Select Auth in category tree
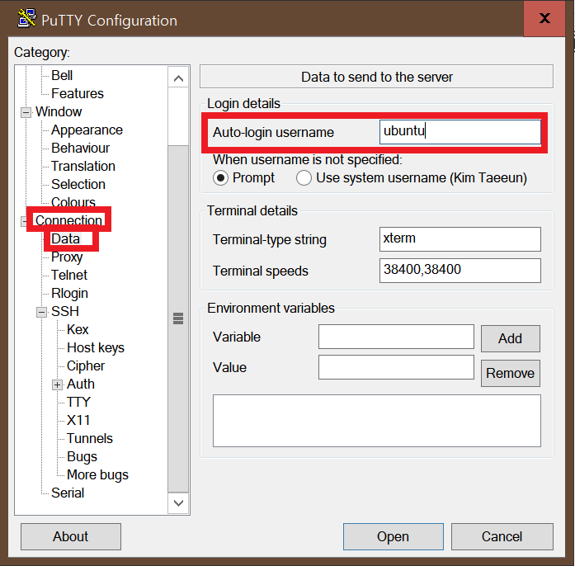Screen dimensions: 575x566 pyautogui.click(x=81, y=384)
